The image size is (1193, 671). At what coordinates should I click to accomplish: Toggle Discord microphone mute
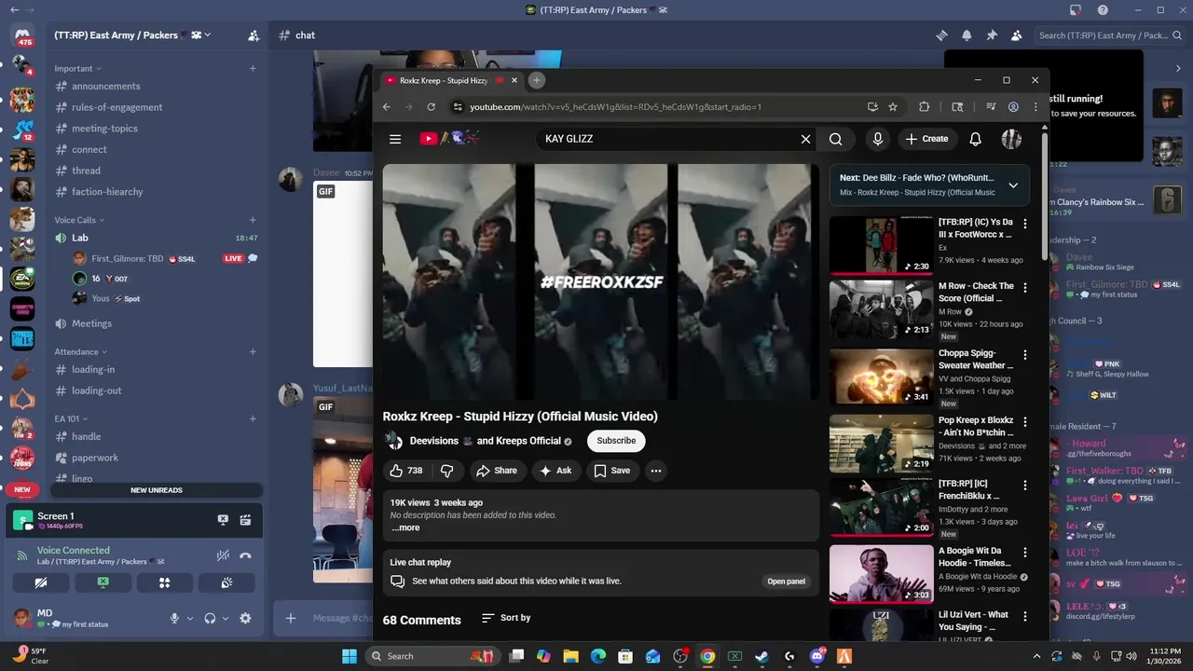[x=173, y=618]
